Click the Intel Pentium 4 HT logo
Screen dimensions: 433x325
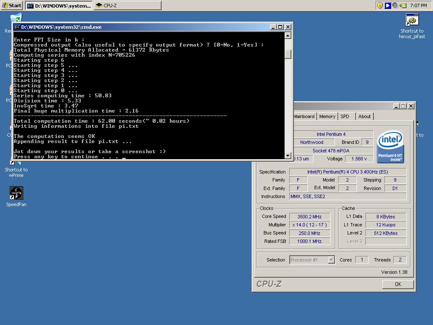click(x=390, y=146)
